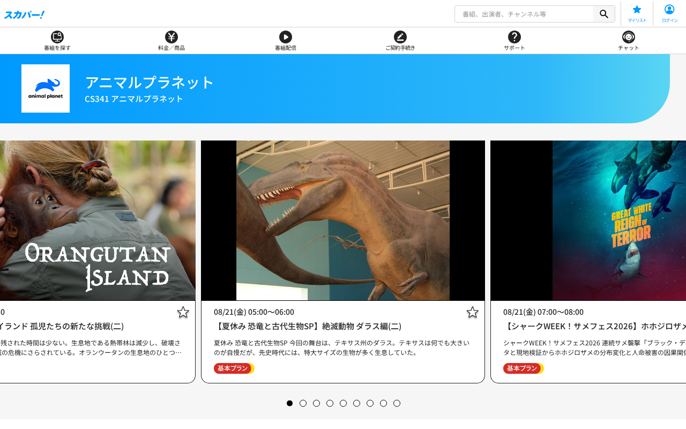Select fourth carousel dot
Screen dimensions: 686x429
(330, 403)
